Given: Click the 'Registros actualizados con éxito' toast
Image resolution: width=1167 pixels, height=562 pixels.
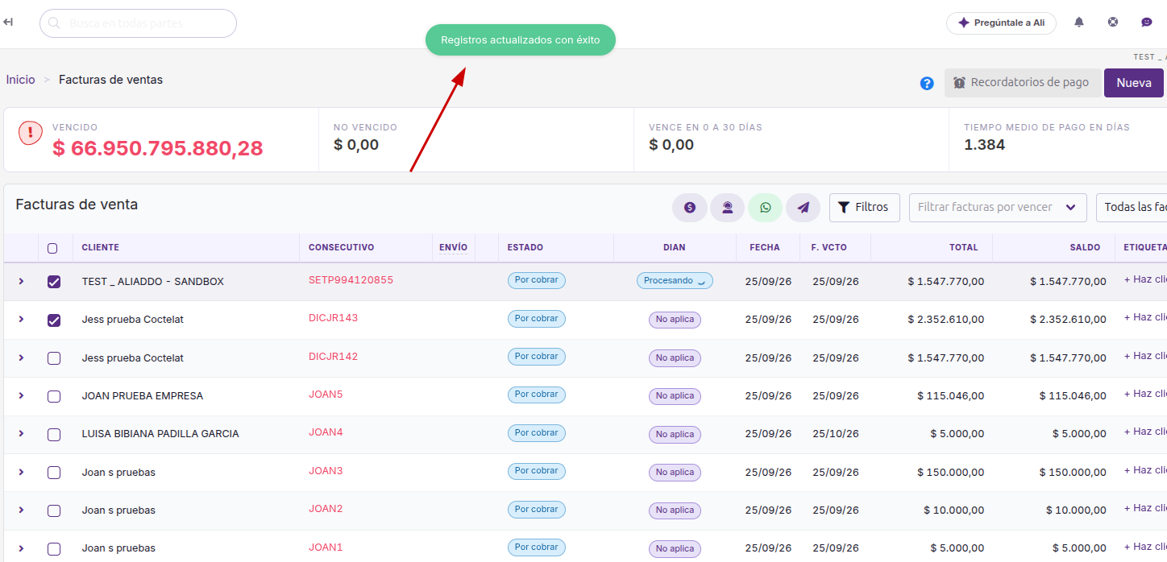Looking at the screenshot, I should click(521, 40).
